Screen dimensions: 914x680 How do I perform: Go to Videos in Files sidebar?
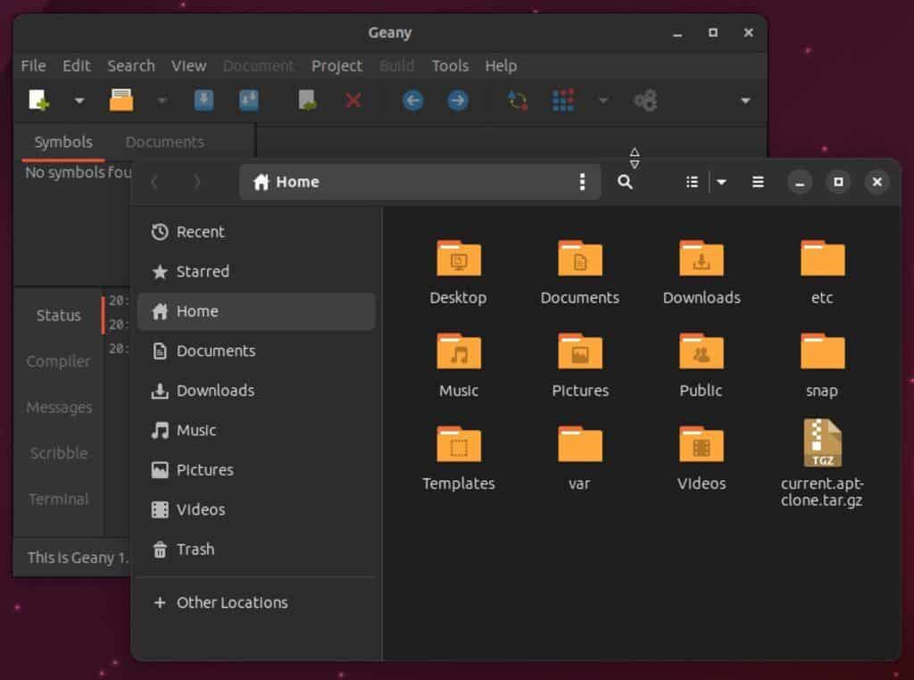[256, 510]
